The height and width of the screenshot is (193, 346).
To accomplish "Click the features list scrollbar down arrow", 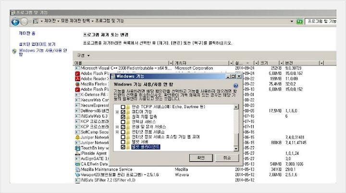I will tap(236, 148).
